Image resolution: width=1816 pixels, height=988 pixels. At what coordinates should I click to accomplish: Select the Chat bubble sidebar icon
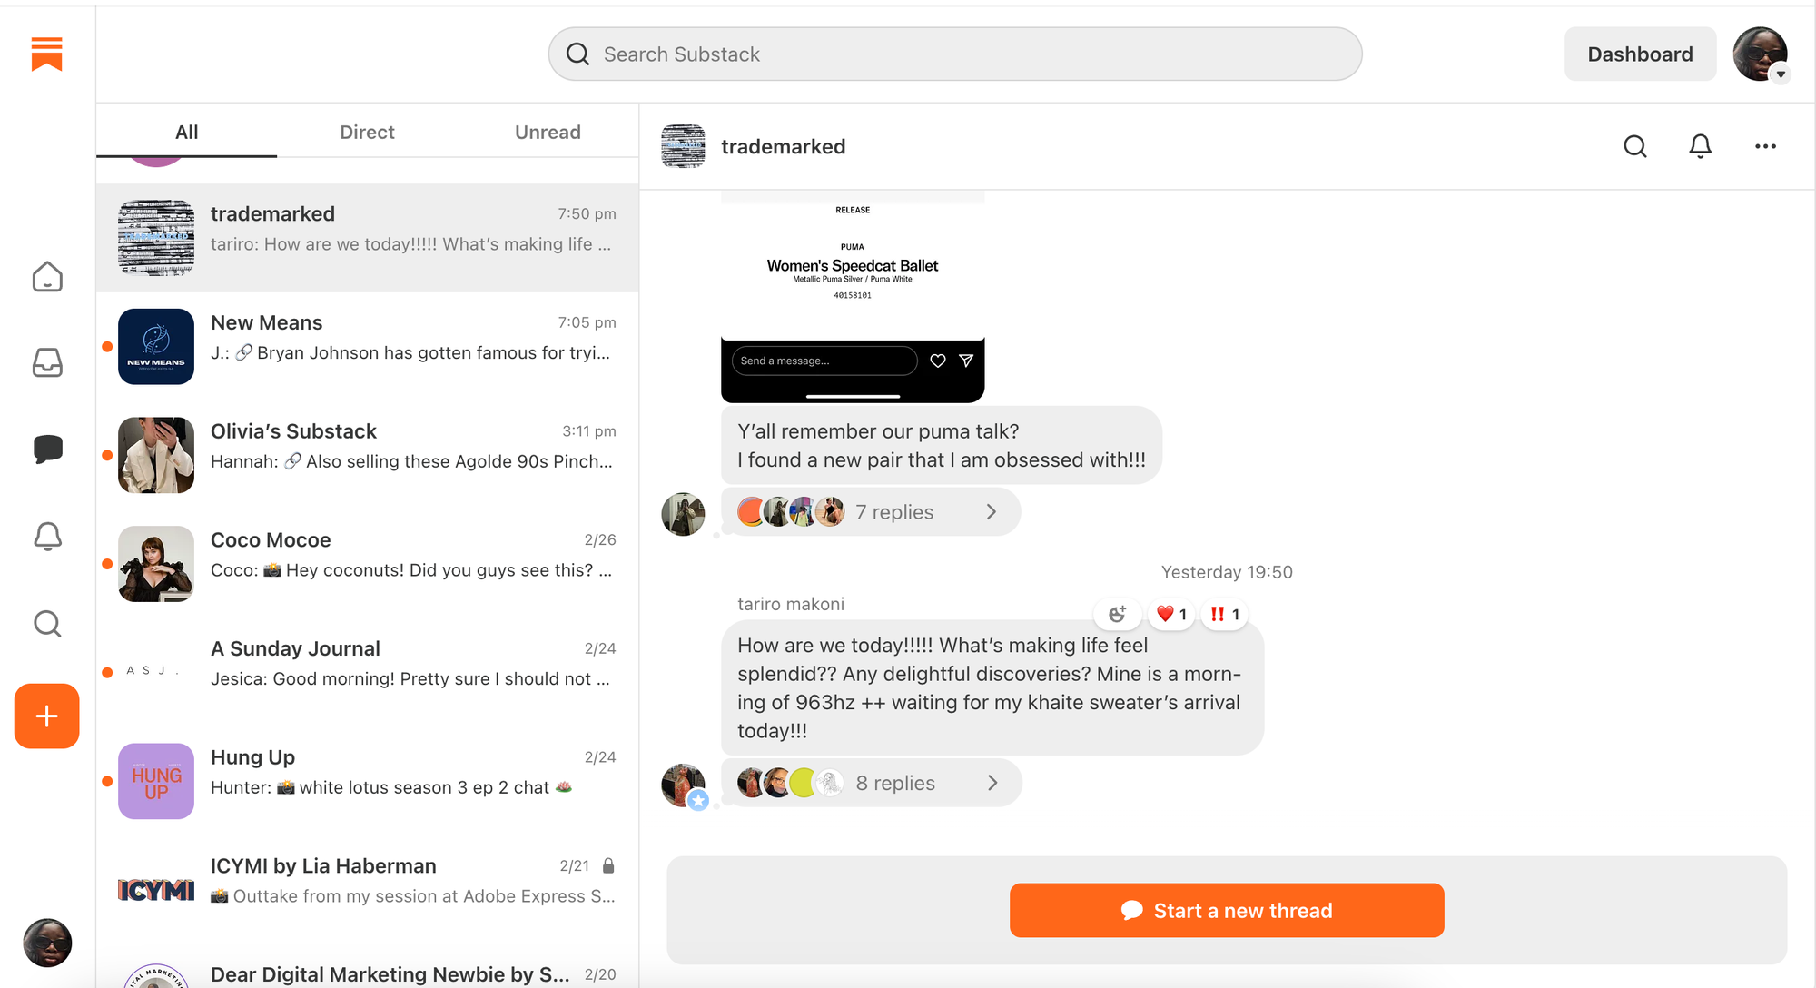(47, 449)
